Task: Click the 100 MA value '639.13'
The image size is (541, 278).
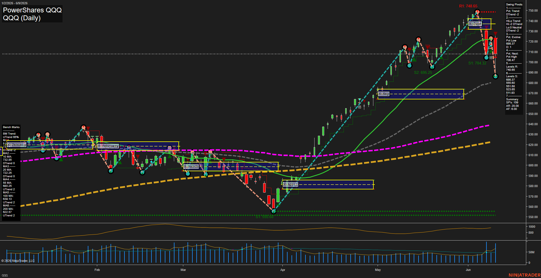Action: 7,199
